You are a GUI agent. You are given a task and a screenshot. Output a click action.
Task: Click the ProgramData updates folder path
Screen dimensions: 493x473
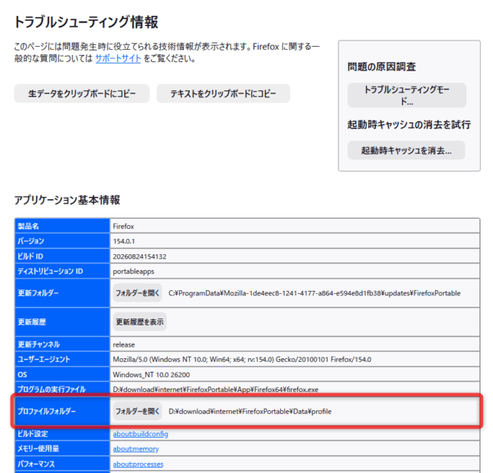click(315, 293)
